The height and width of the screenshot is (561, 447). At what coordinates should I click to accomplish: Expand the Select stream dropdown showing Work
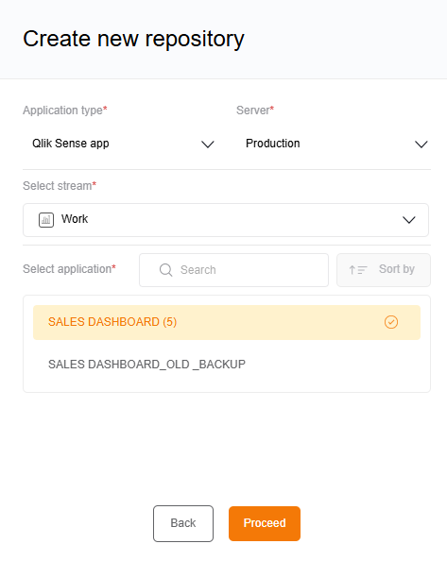pos(226,220)
